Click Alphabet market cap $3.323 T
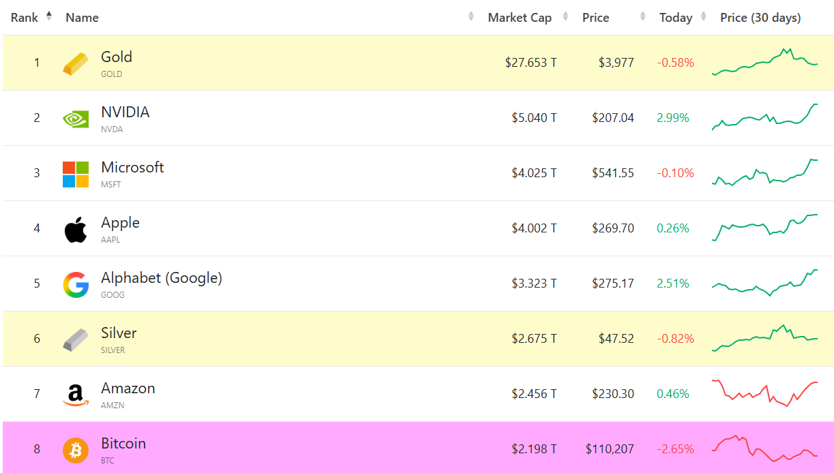834x473 pixels. [534, 284]
